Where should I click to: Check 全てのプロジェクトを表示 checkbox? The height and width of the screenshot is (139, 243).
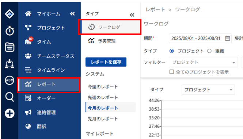(x=171, y=72)
